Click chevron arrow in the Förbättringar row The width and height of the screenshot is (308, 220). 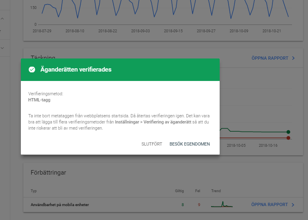coord(293,204)
